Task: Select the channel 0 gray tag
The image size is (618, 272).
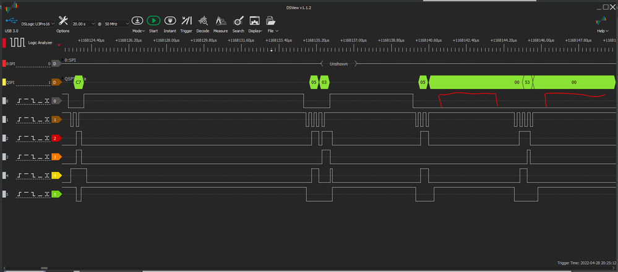Action: coord(56,101)
